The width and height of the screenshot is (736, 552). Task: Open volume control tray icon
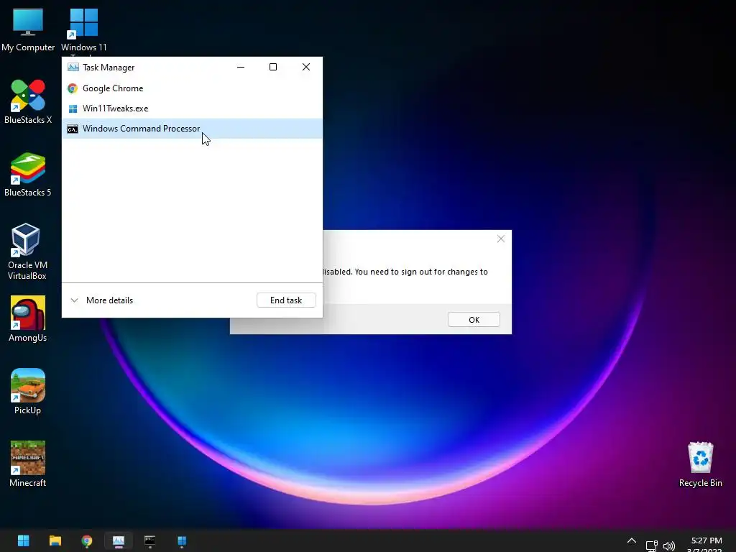669,546
